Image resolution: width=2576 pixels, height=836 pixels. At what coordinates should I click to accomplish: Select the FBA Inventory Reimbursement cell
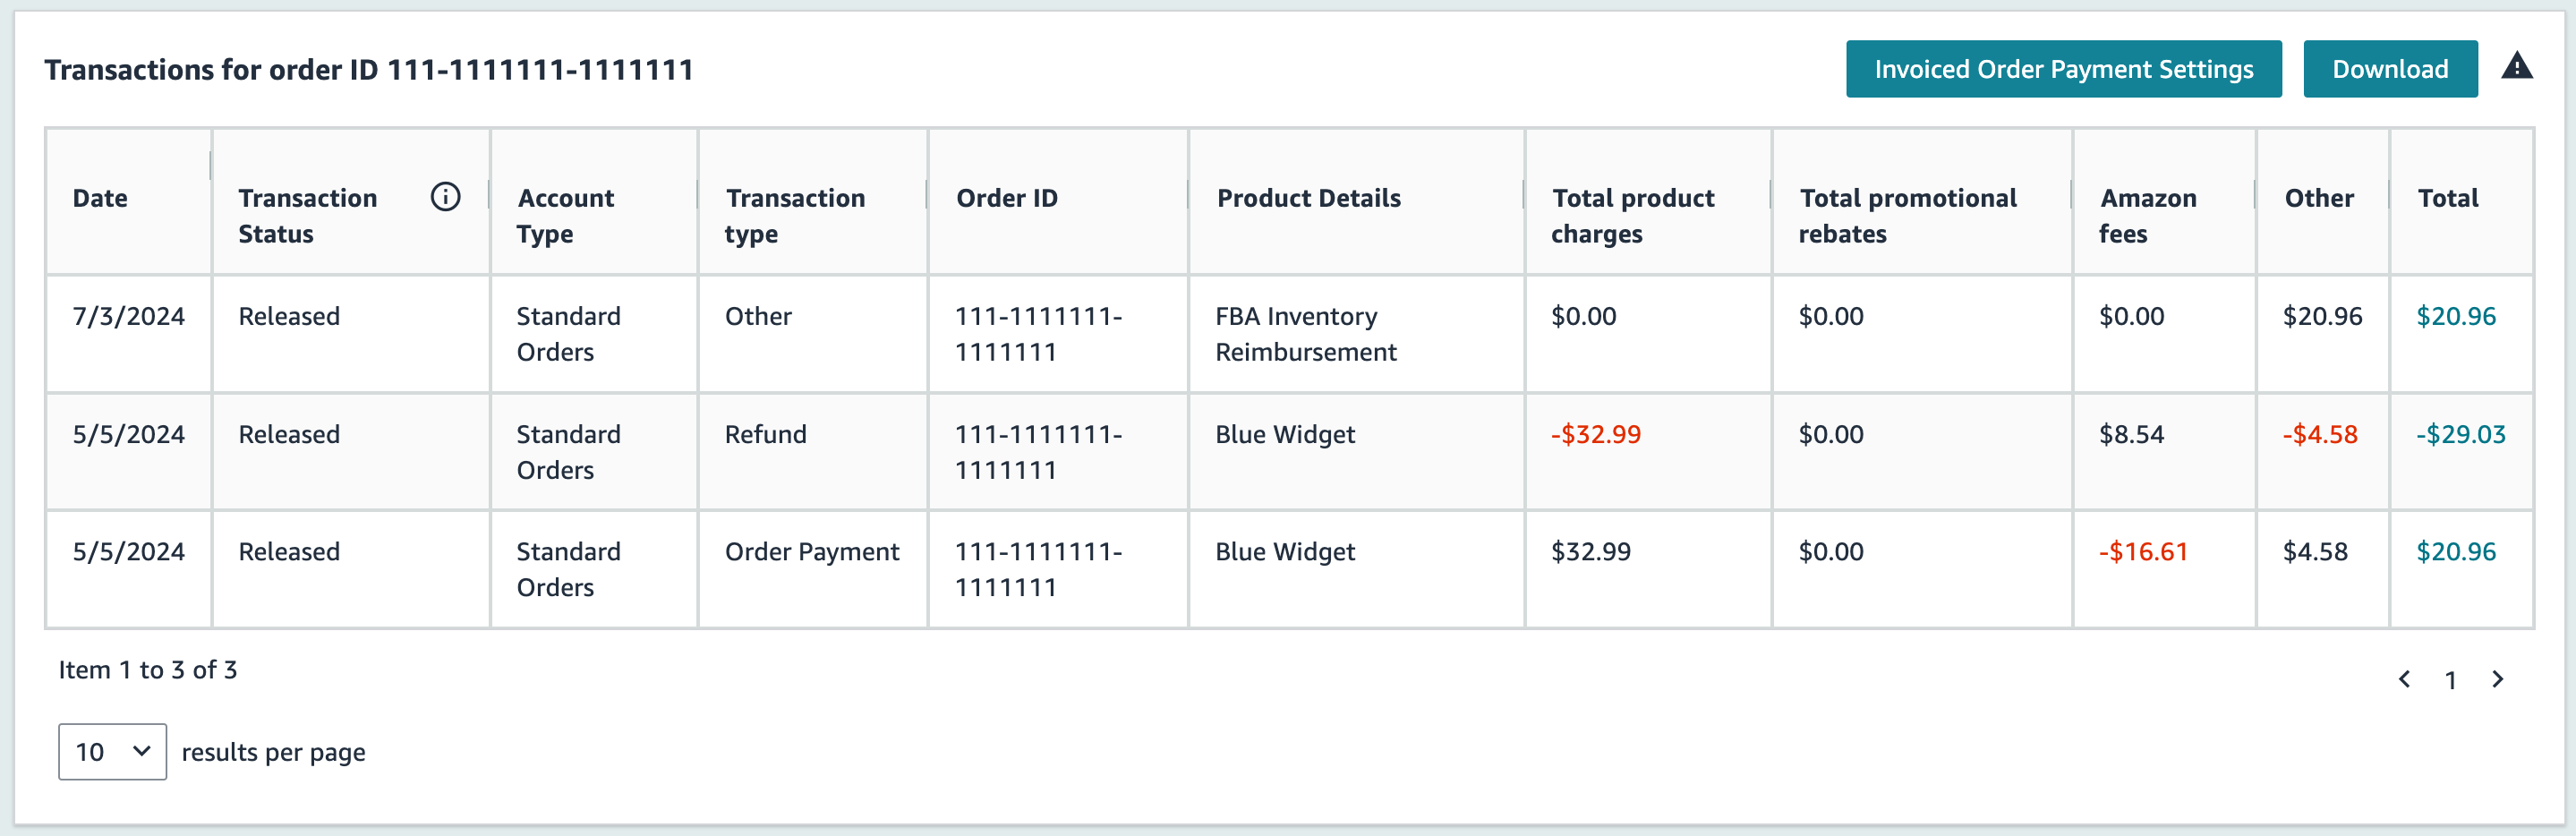point(1305,334)
